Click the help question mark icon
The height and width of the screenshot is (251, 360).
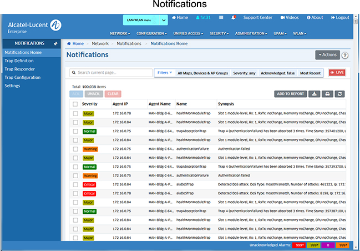pyautogui.click(x=345, y=55)
